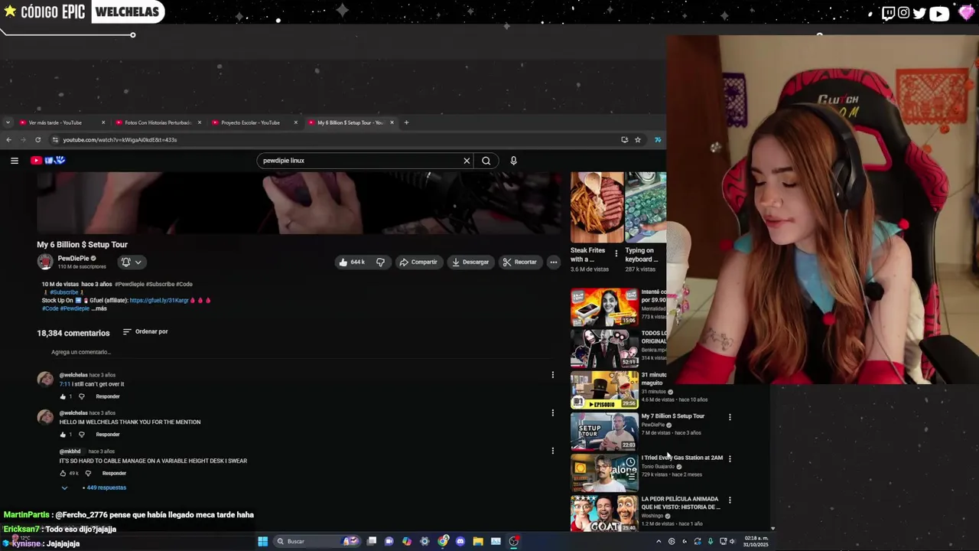Open the taskbar volume speaker icon
Image resolution: width=979 pixels, height=551 pixels.
click(x=732, y=541)
